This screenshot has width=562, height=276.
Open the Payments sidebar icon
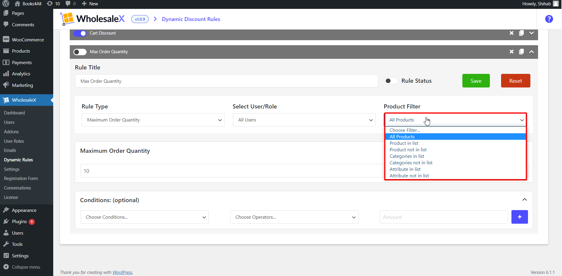(6, 62)
